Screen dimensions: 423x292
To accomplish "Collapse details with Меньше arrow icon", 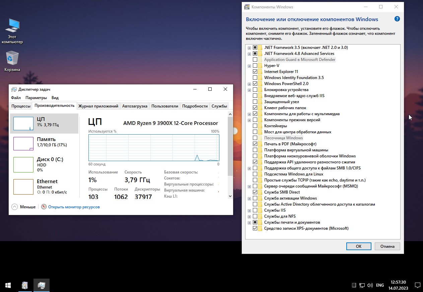I will 14,207.
